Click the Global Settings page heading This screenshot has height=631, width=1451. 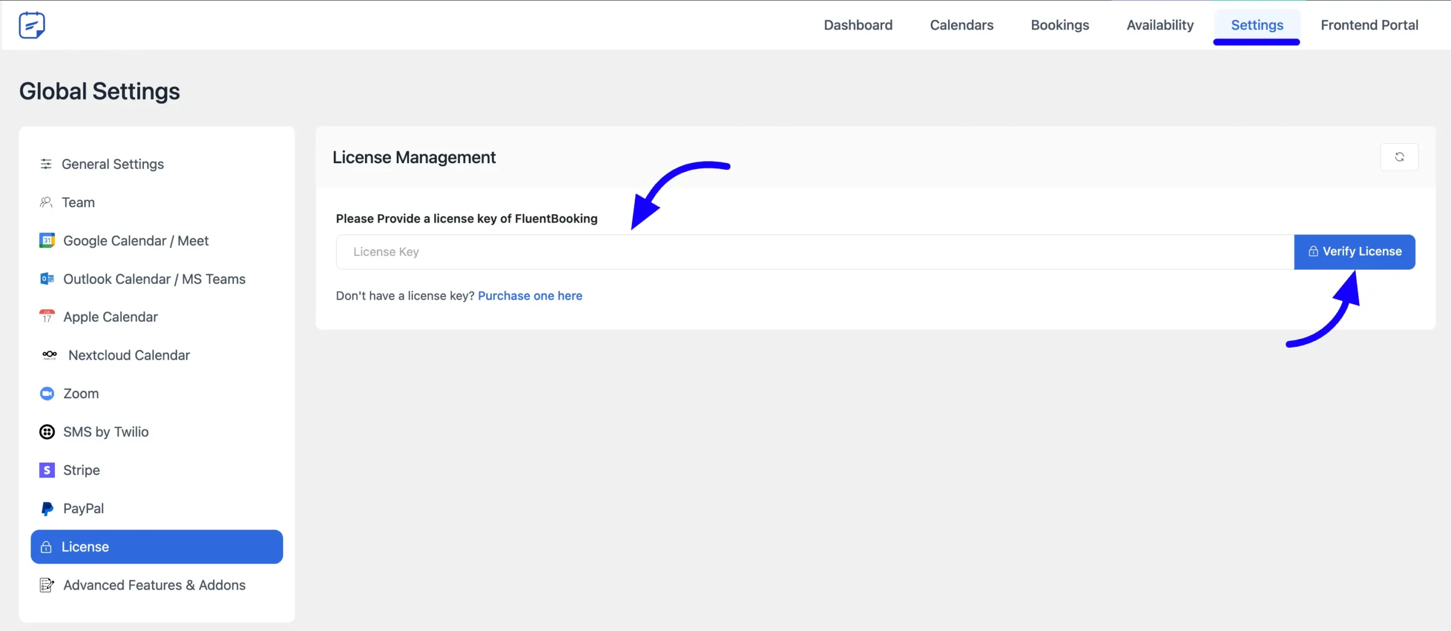point(100,91)
